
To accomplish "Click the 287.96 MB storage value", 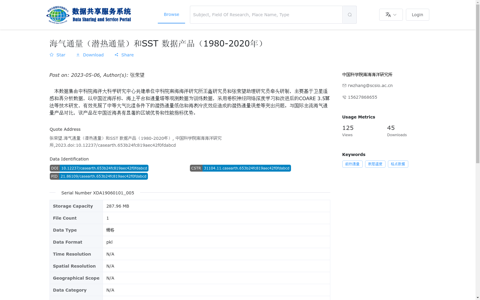I will (x=118, y=206).
